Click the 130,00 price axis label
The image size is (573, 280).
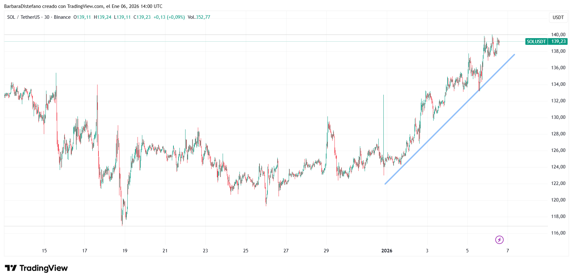click(558, 117)
